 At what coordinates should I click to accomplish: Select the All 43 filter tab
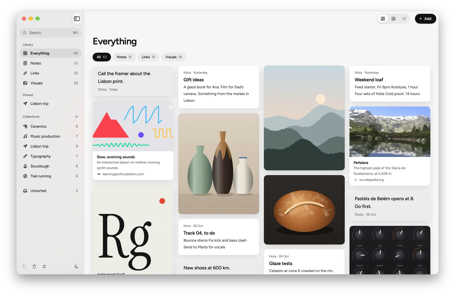click(102, 57)
